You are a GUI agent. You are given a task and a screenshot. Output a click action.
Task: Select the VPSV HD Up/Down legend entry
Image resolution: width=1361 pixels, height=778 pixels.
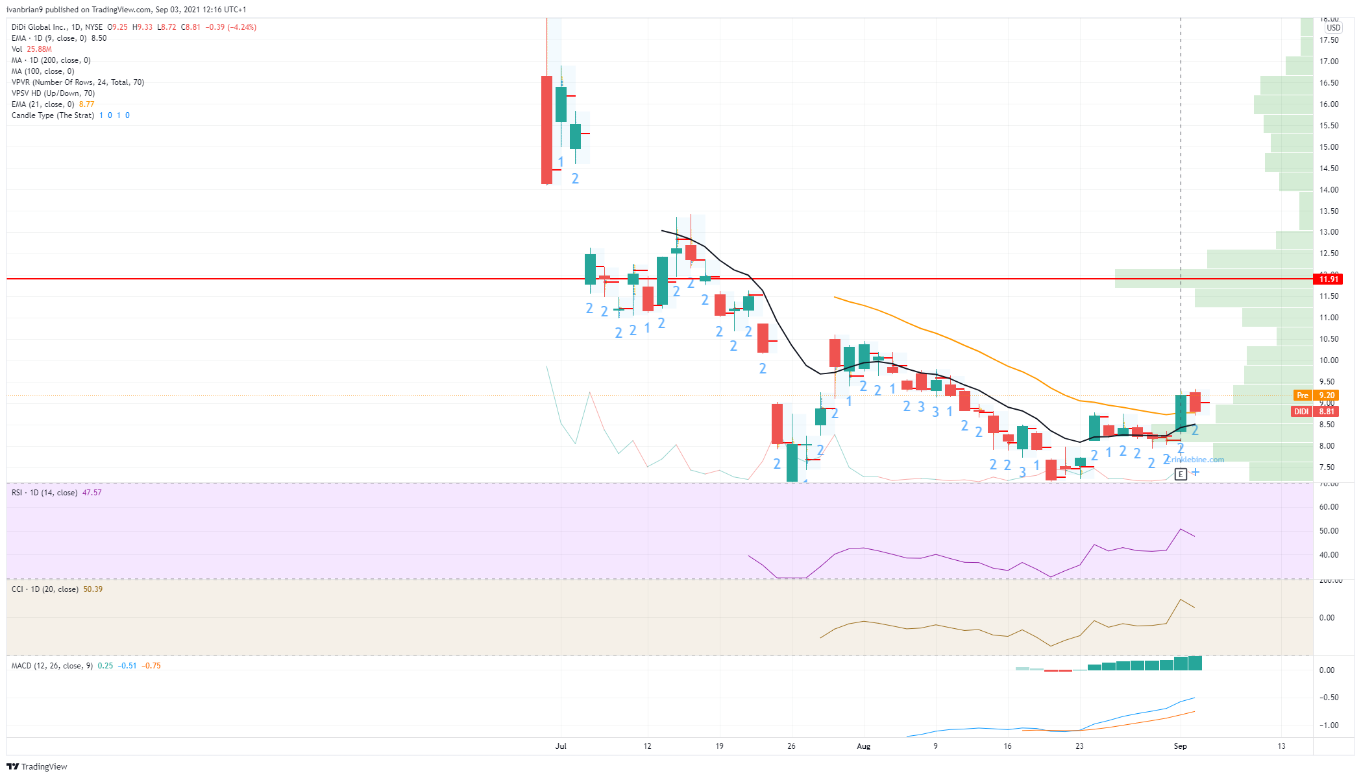53,93
